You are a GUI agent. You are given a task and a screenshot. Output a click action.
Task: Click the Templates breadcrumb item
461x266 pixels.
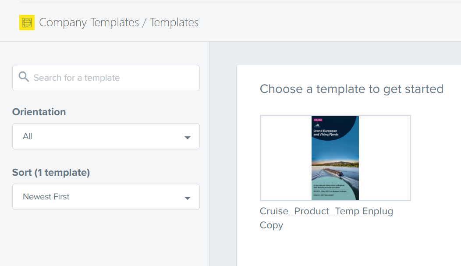[174, 22]
